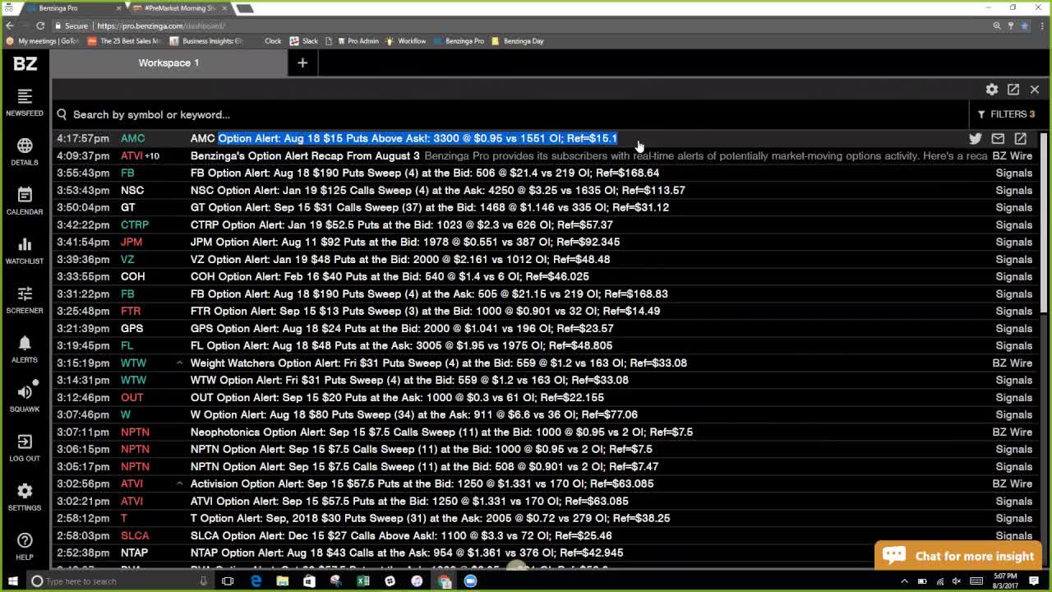Image resolution: width=1052 pixels, height=592 pixels.
Task: Click the BZ logo
Action: (x=25, y=63)
